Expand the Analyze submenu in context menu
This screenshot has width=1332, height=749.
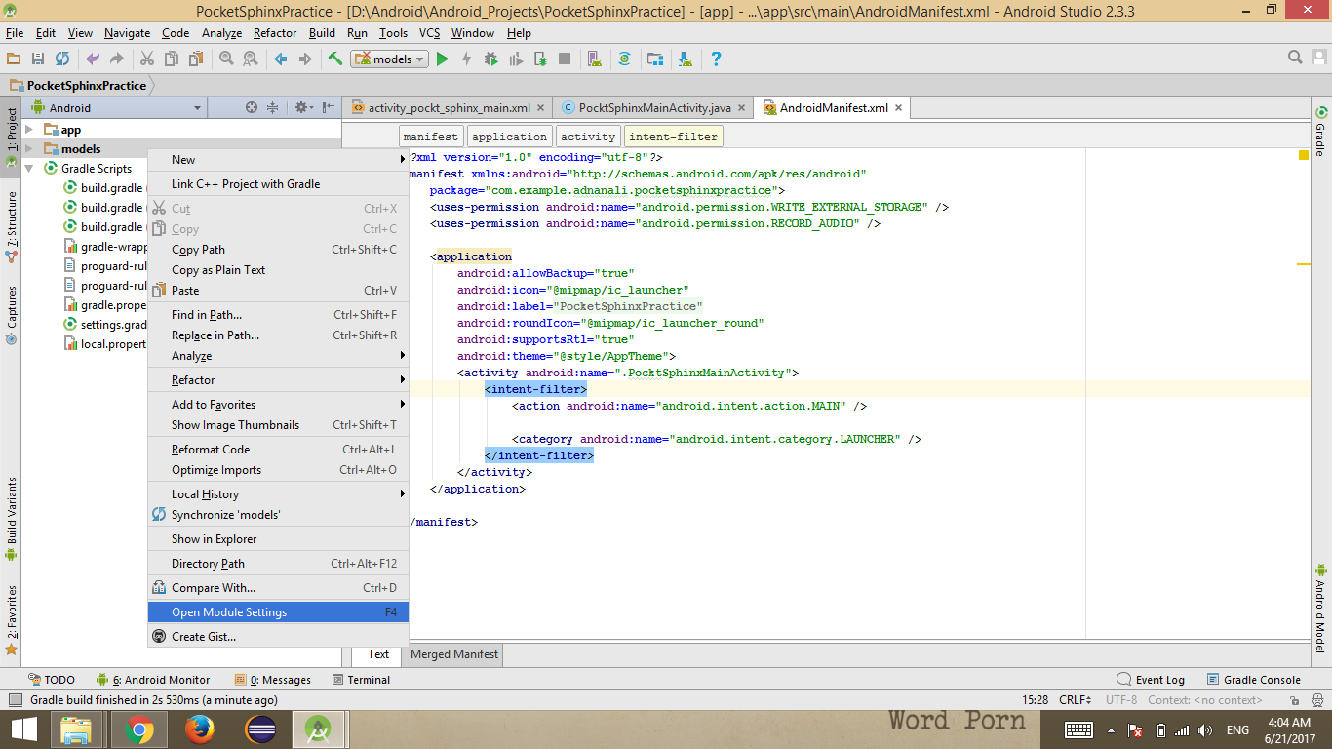pos(278,356)
